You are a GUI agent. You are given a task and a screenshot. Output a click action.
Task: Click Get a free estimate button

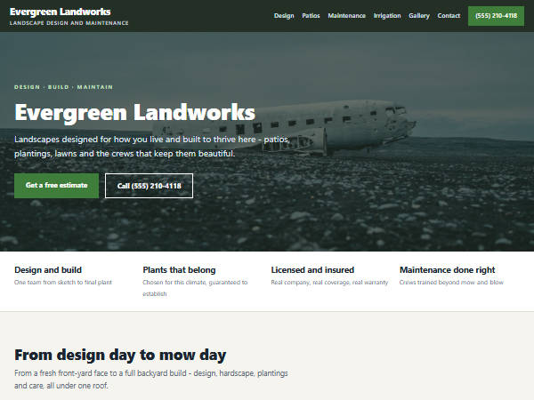click(57, 186)
